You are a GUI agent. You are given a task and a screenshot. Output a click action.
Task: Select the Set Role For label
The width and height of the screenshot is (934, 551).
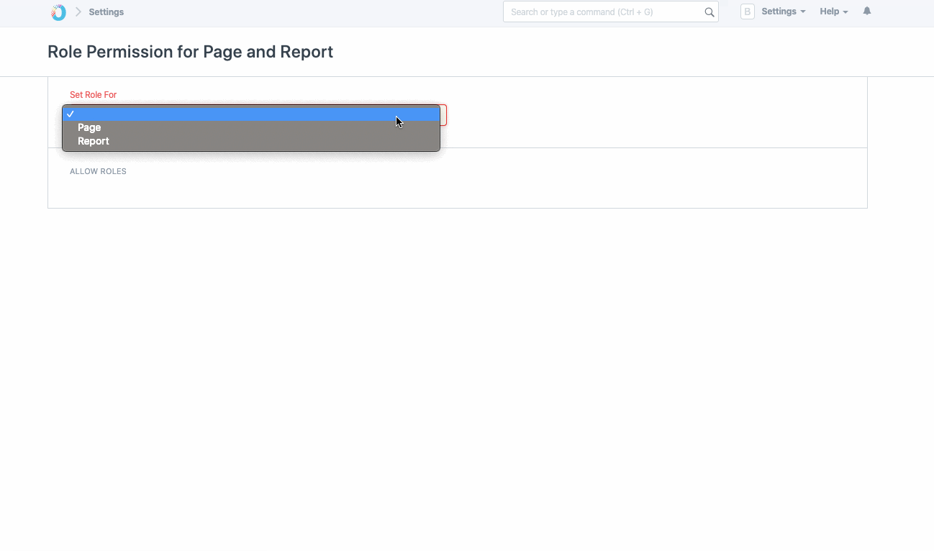93,94
